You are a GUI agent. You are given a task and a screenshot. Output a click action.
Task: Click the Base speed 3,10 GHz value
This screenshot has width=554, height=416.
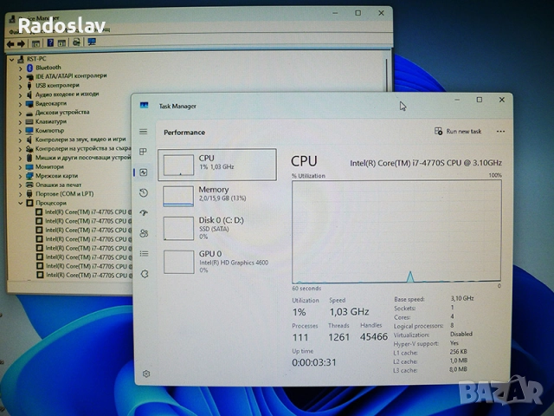click(462, 298)
